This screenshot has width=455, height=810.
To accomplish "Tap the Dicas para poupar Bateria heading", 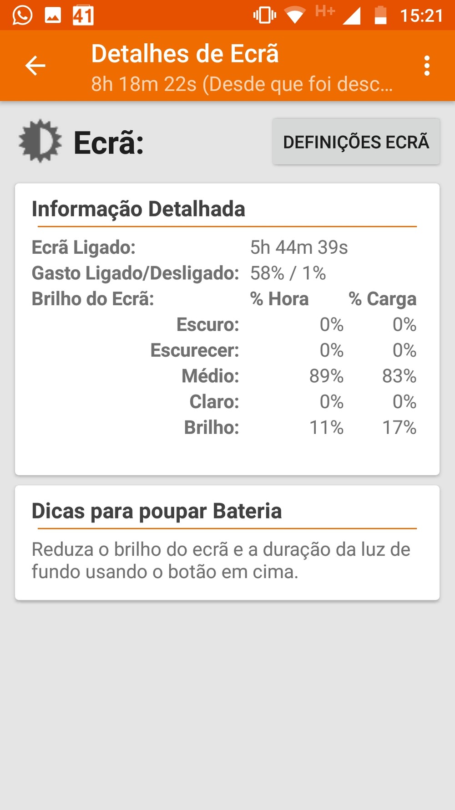I will tap(157, 511).
